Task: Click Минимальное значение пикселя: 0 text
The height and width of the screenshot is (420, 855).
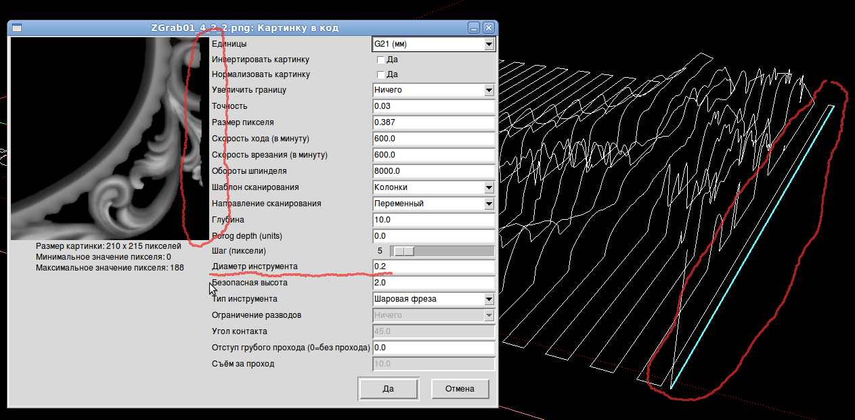Action: [x=104, y=257]
